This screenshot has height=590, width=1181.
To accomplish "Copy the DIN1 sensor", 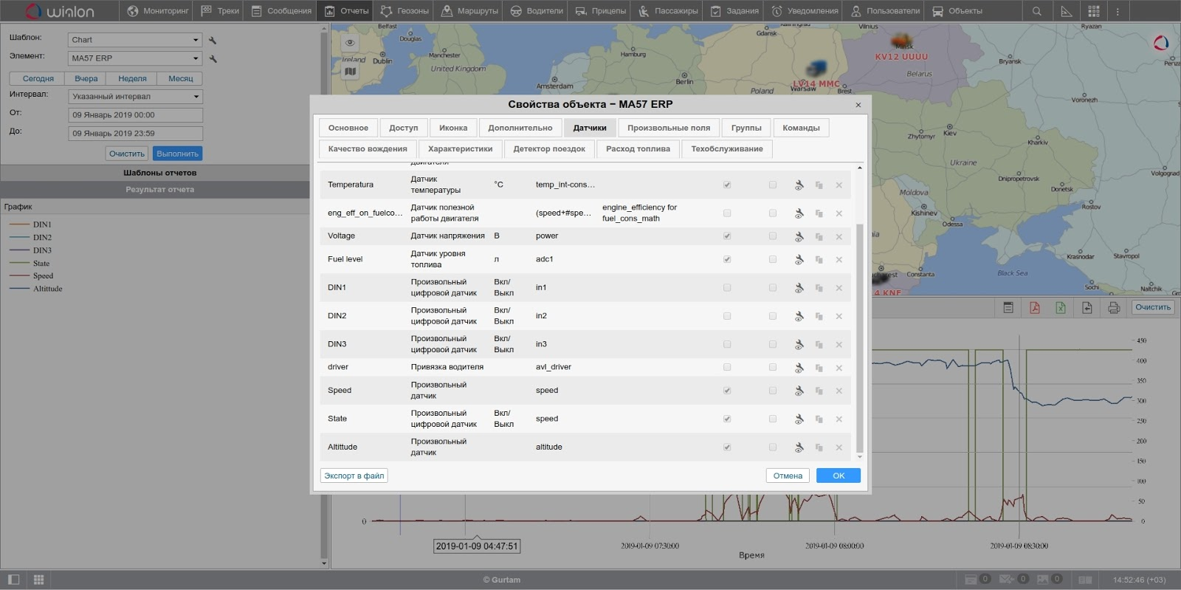I will click(x=819, y=288).
